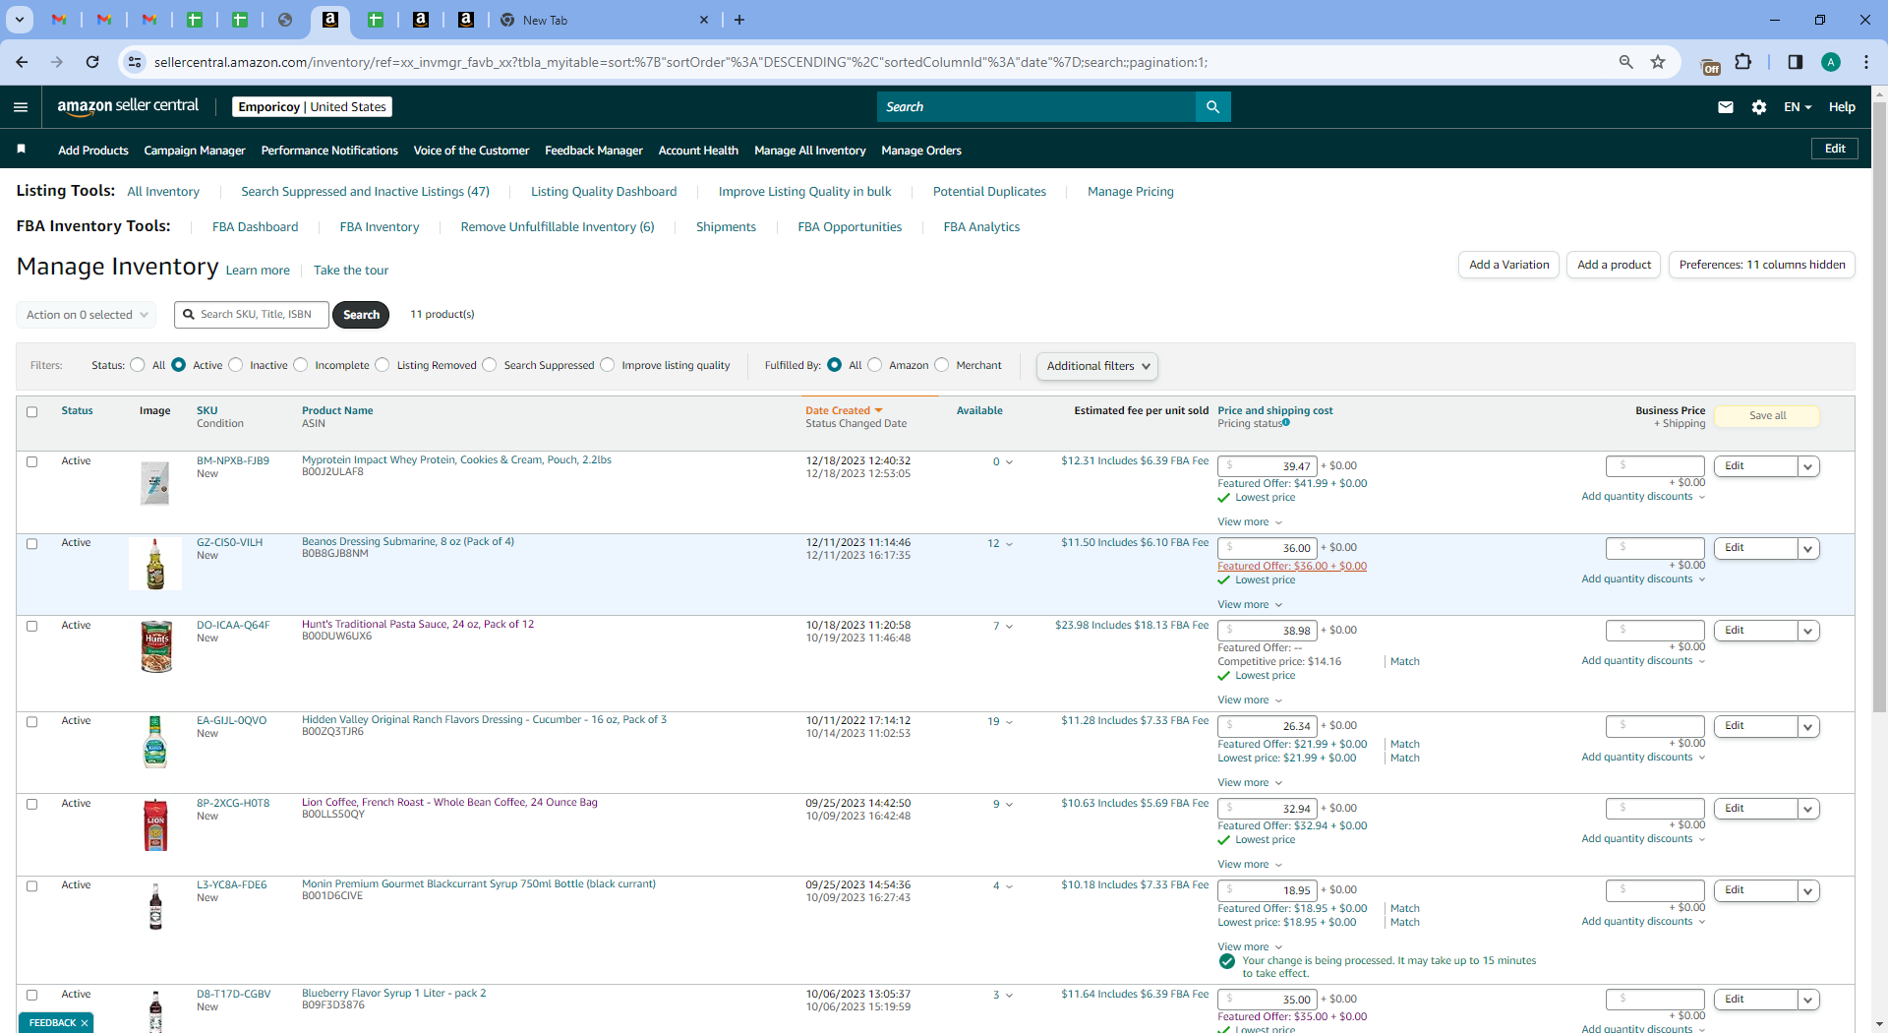Open the Chrome profile avatar
Screen dimensions: 1888x1033
pos(1831,62)
